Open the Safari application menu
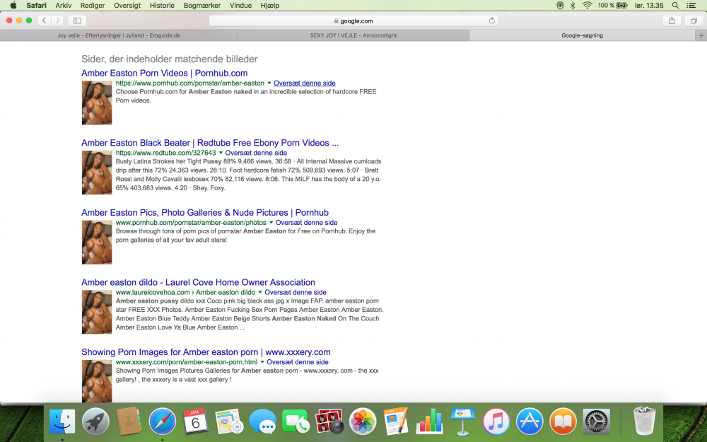 (36, 6)
